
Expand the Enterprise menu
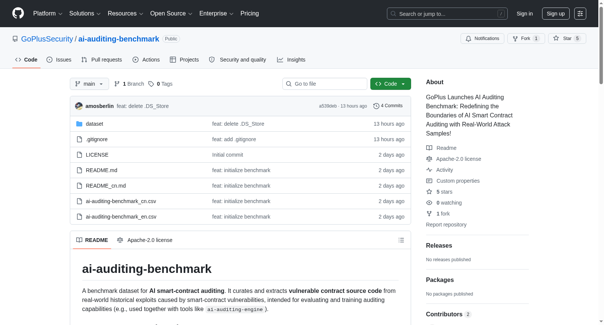click(x=216, y=14)
